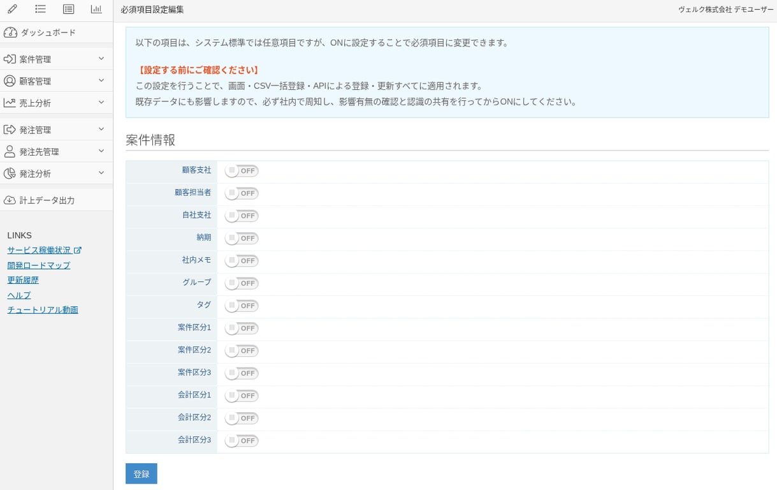Screen dimensions: 777x490
Task: Select the line chart icon for 売上分析
Action: click(x=11, y=103)
